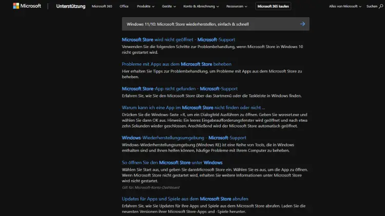This screenshot has width=385, height=216.
Task: Click the Suchen text label
Action: 372,6
